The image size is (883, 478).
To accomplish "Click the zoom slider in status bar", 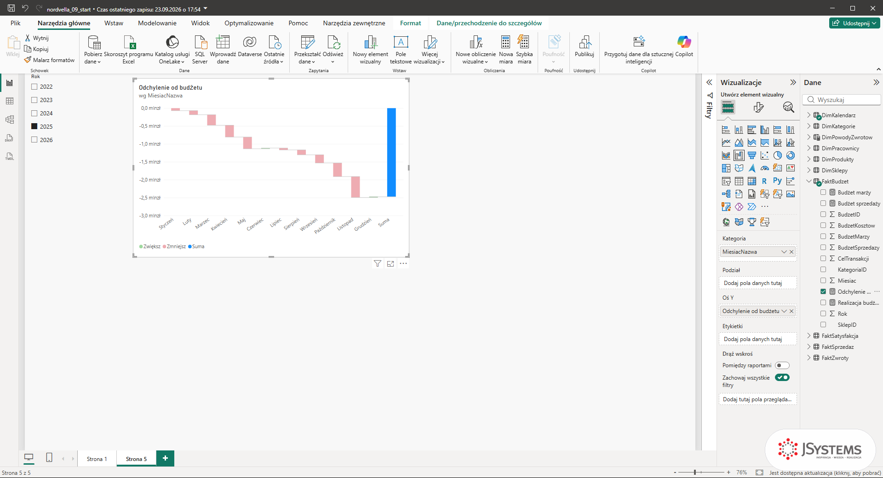I will click(x=701, y=472).
